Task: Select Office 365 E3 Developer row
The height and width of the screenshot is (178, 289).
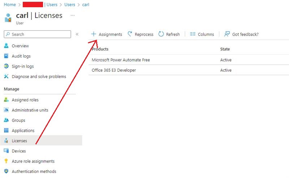Action: click(189, 70)
